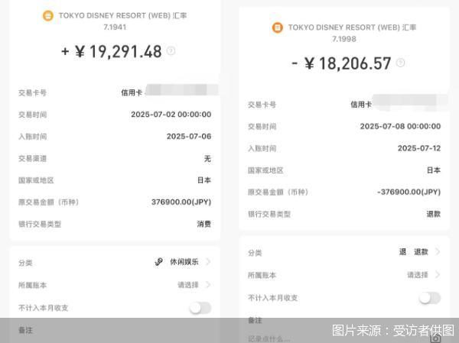Click exchange rate 7.1998
The image size is (459, 343).
344,39
